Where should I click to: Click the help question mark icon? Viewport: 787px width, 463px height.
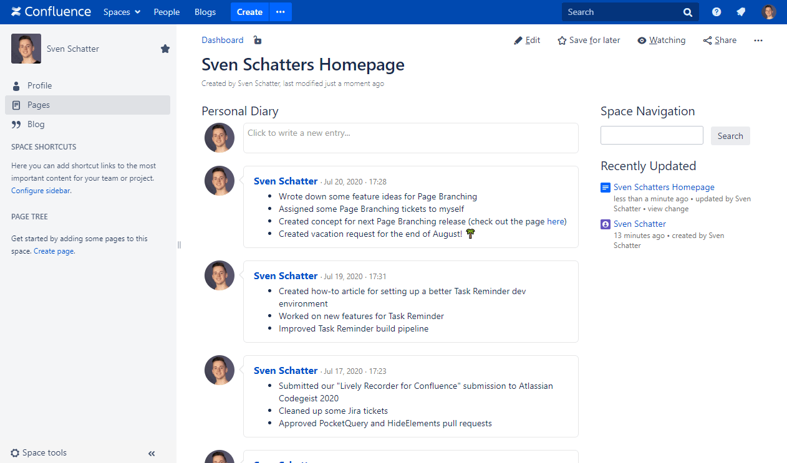pos(717,12)
